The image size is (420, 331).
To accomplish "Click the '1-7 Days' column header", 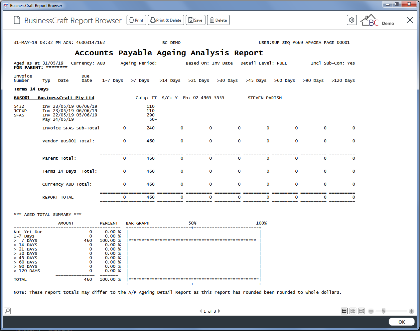I will click(113, 81).
